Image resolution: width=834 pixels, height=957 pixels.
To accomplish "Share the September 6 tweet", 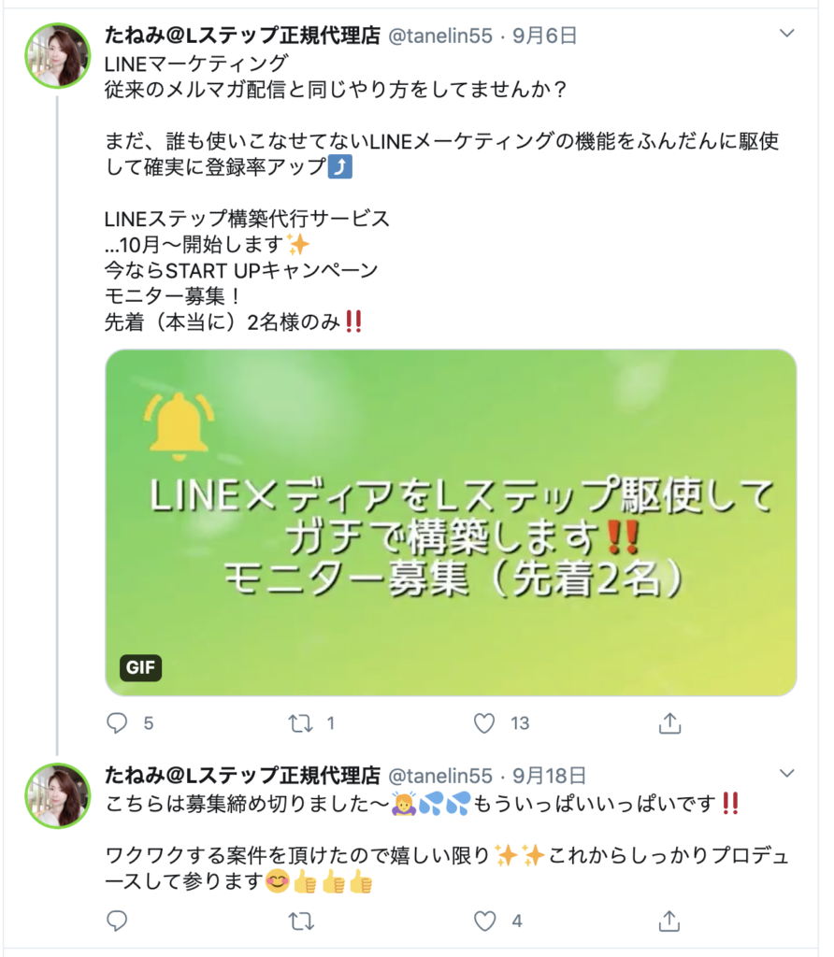I will [669, 722].
